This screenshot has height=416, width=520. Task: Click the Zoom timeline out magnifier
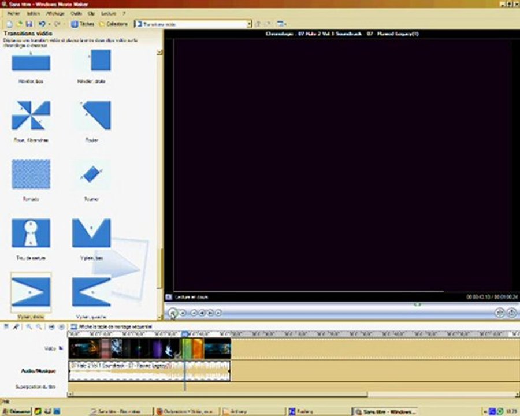(x=39, y=327)
